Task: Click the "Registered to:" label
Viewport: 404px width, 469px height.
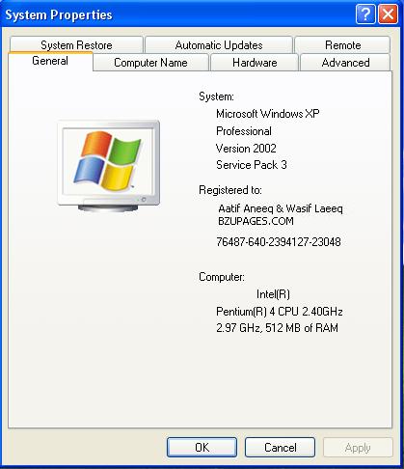Action: [x=230, y=190]
